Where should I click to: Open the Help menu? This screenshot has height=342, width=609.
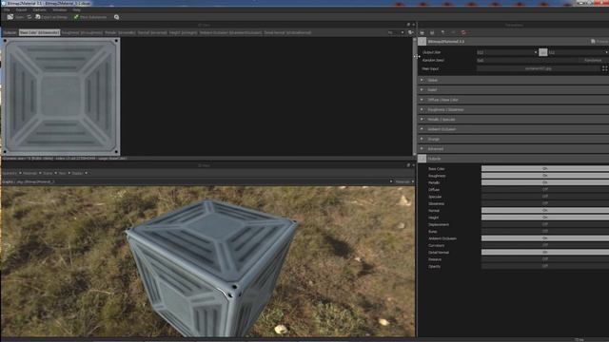(x=76, y=9)
